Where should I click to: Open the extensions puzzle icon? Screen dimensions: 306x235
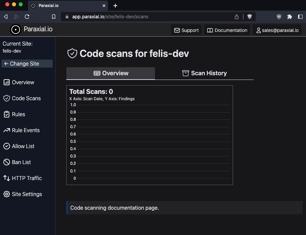(x=290, y=17)
